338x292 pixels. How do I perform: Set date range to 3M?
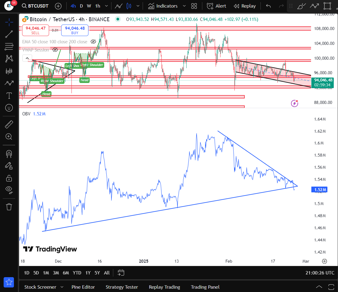coord(56,273)
